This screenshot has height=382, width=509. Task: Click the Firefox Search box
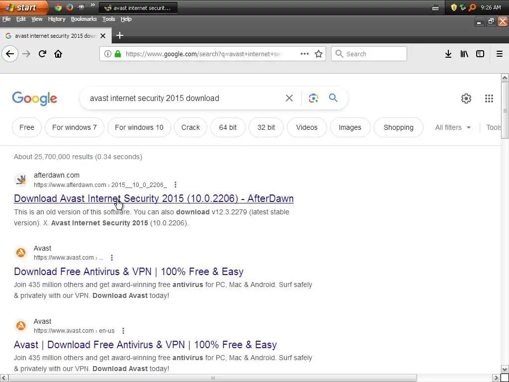tap(369, 54)
